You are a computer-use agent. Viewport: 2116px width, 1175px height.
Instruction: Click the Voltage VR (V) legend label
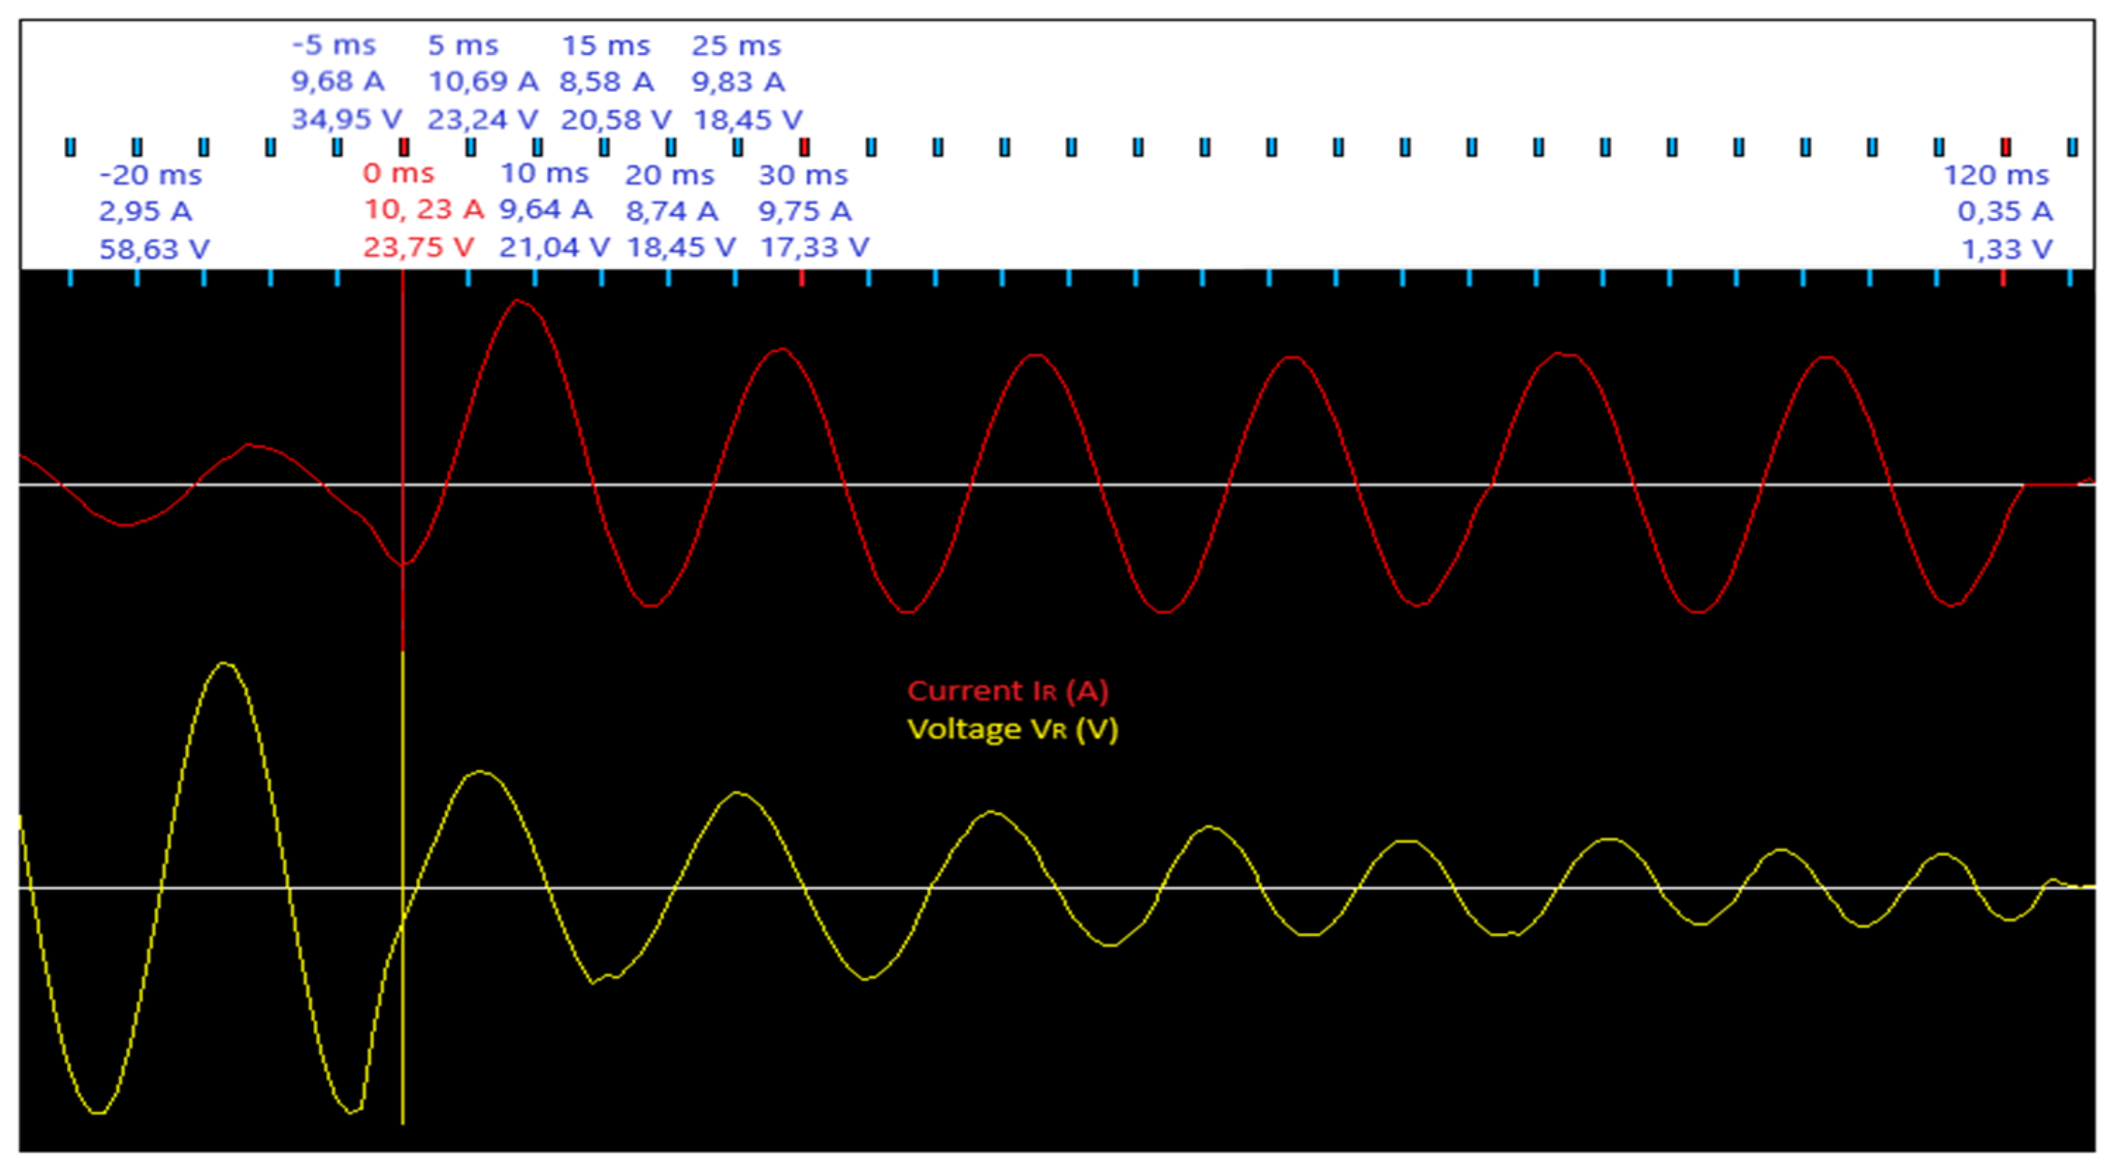point(1013,729)
